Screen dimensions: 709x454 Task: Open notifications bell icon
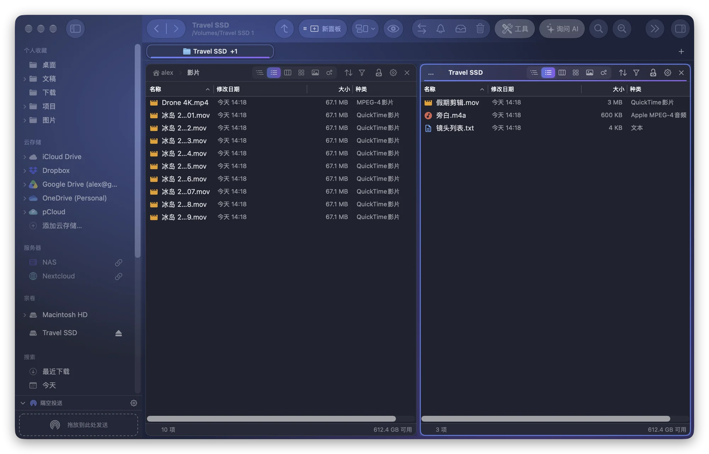pyautogui.click(x=441, y=29)
